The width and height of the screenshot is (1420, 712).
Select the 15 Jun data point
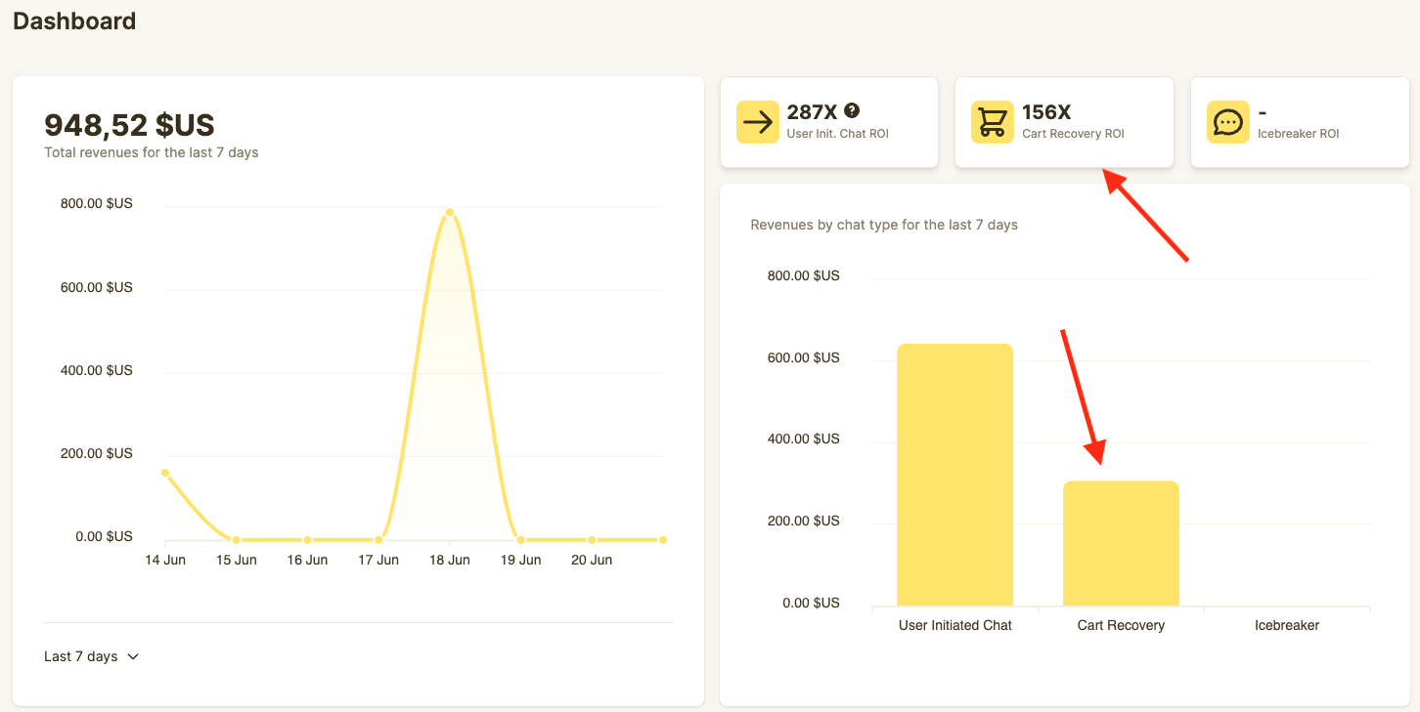click(236, 539)
